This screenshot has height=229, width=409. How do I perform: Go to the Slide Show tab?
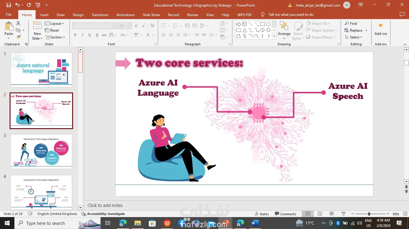[151, 15]
